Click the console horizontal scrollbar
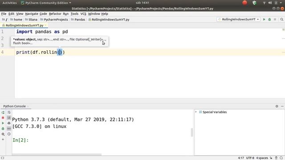 [x=57, y=155]
